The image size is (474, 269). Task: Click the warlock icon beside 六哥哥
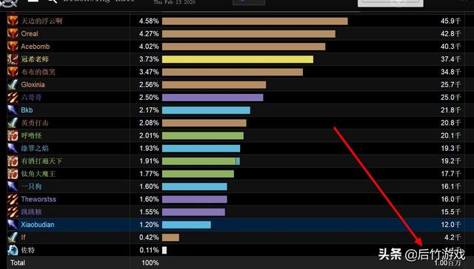click(13, 98)
